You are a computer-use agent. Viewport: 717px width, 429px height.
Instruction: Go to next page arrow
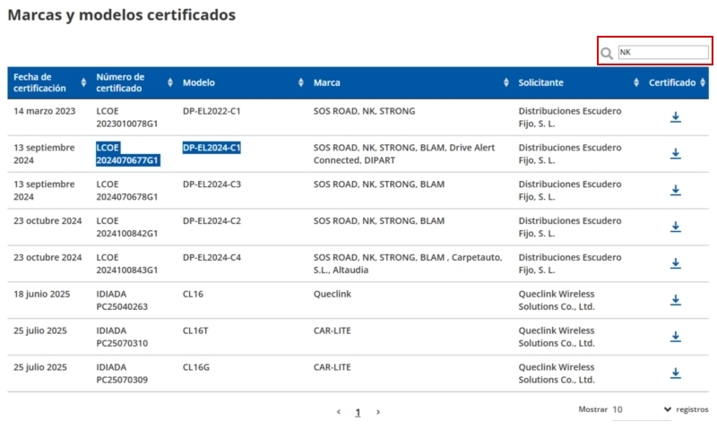[x=377, y=412]
